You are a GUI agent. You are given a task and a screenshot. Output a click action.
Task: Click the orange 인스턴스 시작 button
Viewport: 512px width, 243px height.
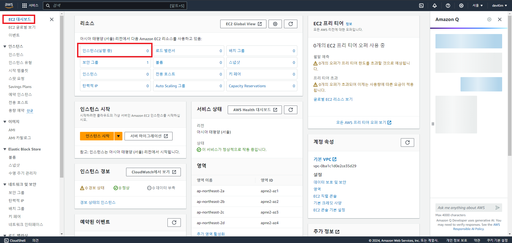(97, 136)
